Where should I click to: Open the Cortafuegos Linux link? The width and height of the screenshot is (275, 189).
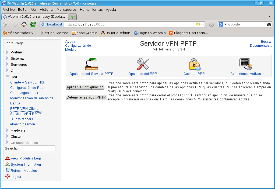pyautogui.click(x=24, y=93)
